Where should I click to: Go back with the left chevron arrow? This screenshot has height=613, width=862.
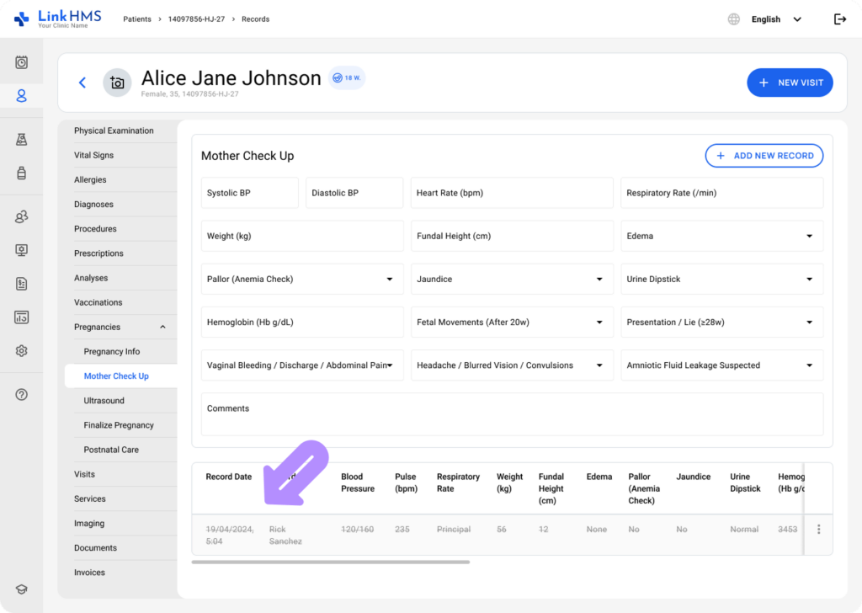[x=82, y=83]
